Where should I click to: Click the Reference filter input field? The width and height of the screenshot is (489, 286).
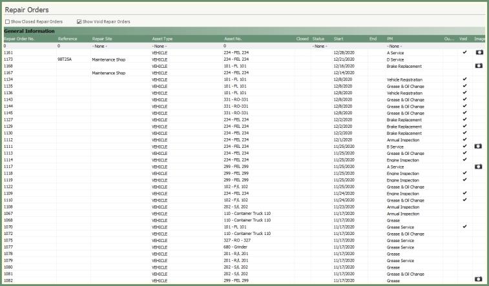pyautogui.click(x=72, y=46)
